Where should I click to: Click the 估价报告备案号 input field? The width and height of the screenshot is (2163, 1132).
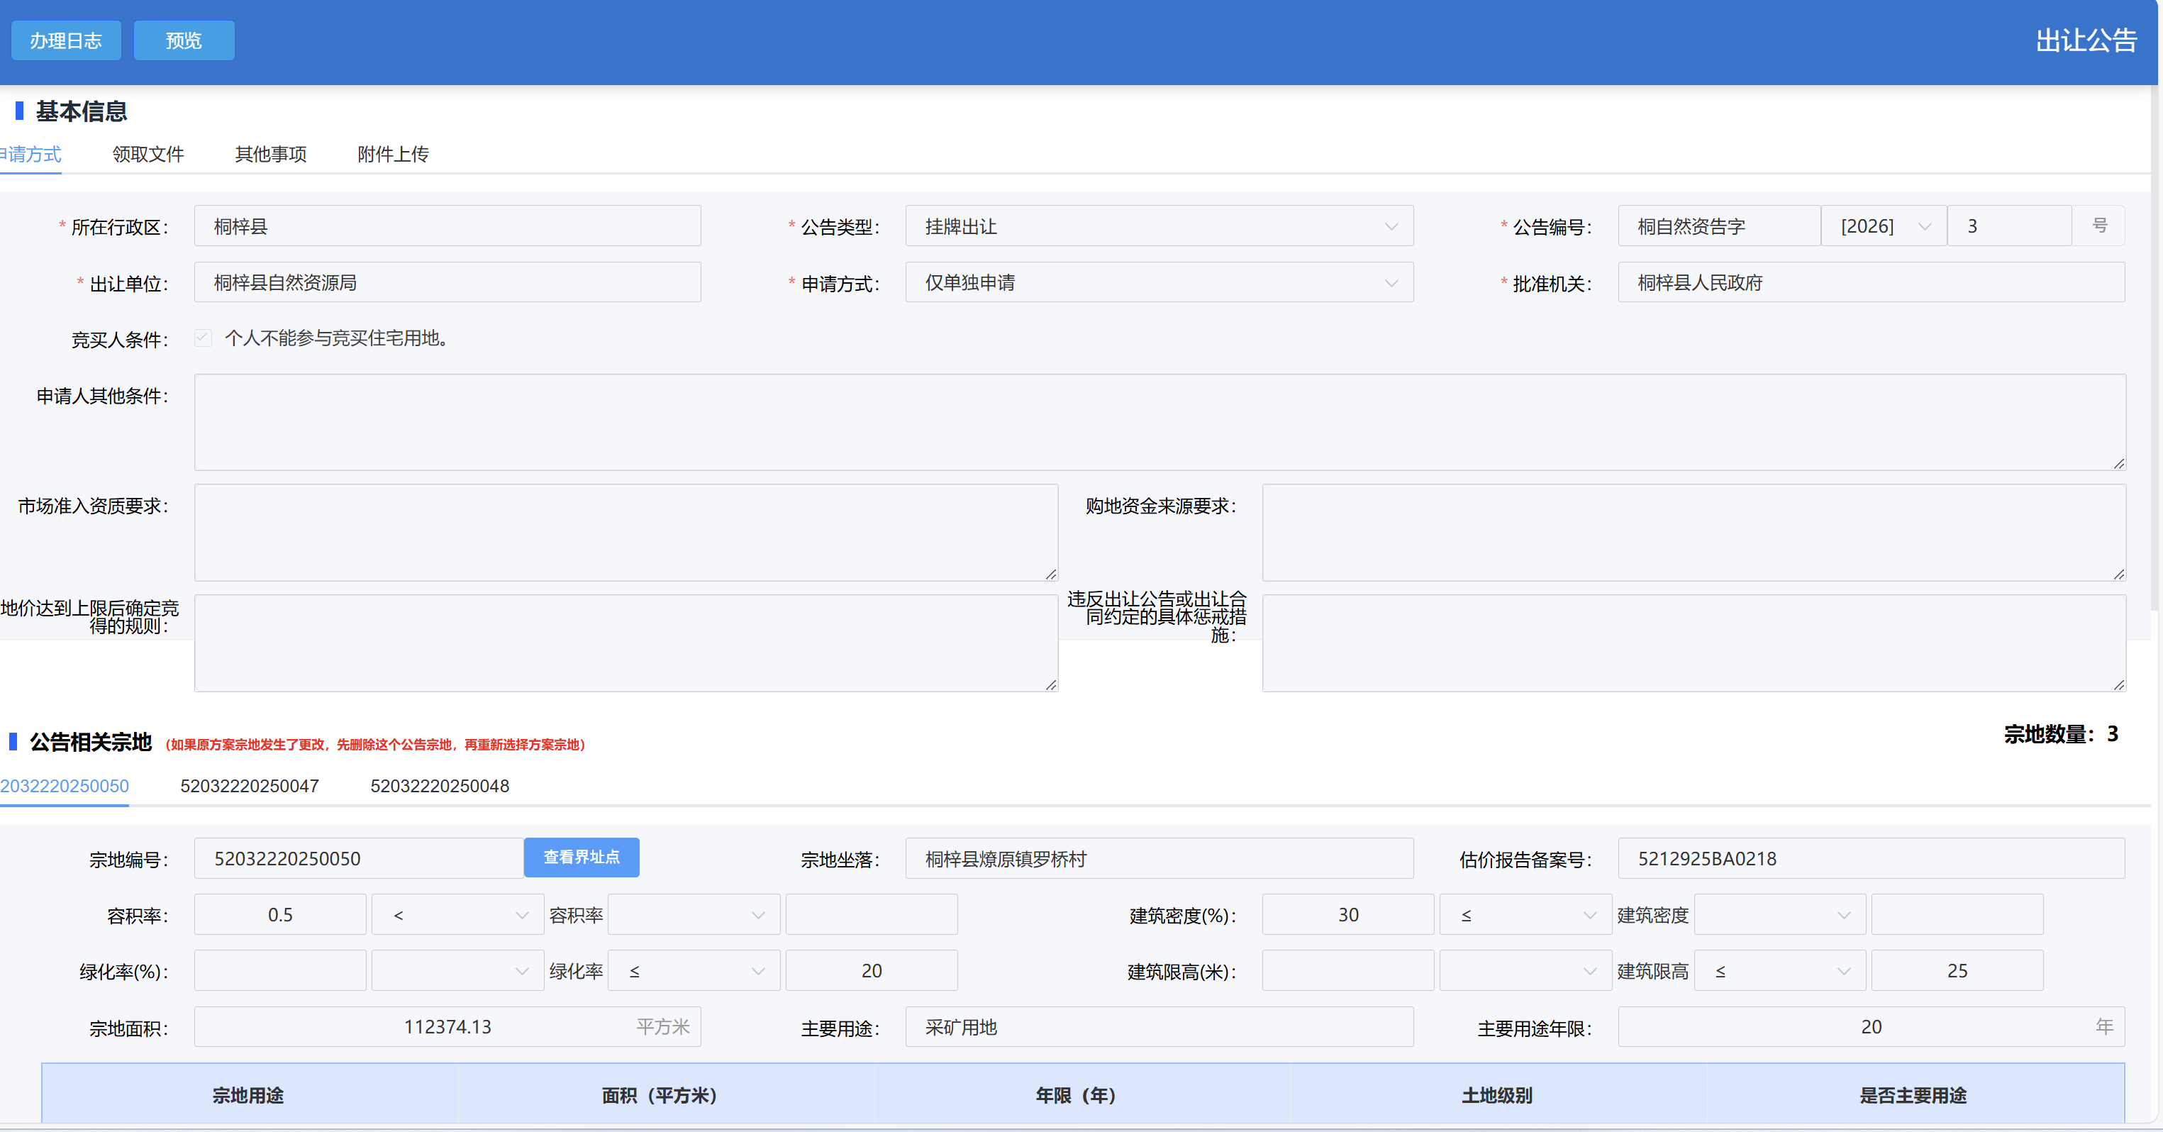click(x=1871, y=858)
